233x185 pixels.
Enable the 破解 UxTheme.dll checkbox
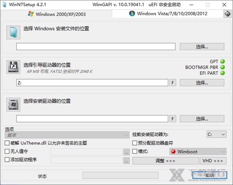coord(7,143)
